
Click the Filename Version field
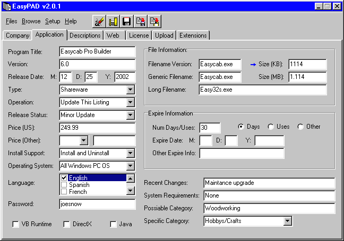220,64
